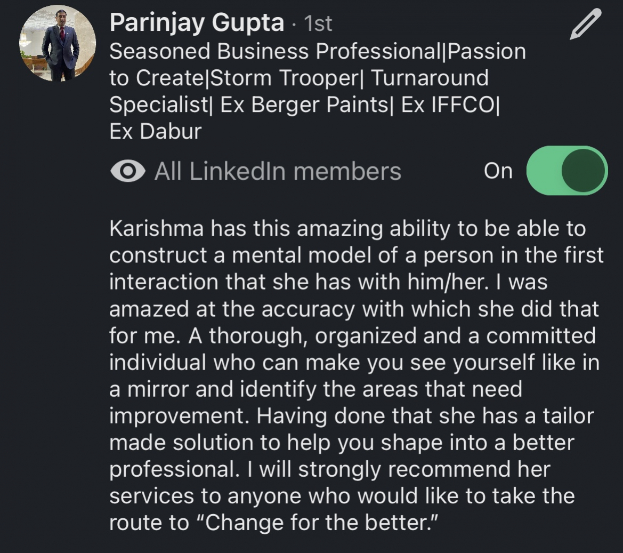Click the pencil edit icon
The image size is (623, 553).
coord(585,25)
